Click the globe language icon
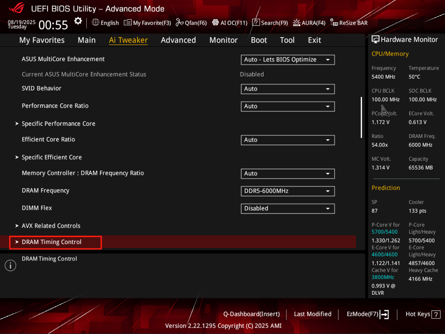Image resolution: width=445 pixels, height=334 pixels. pos(96,22)
